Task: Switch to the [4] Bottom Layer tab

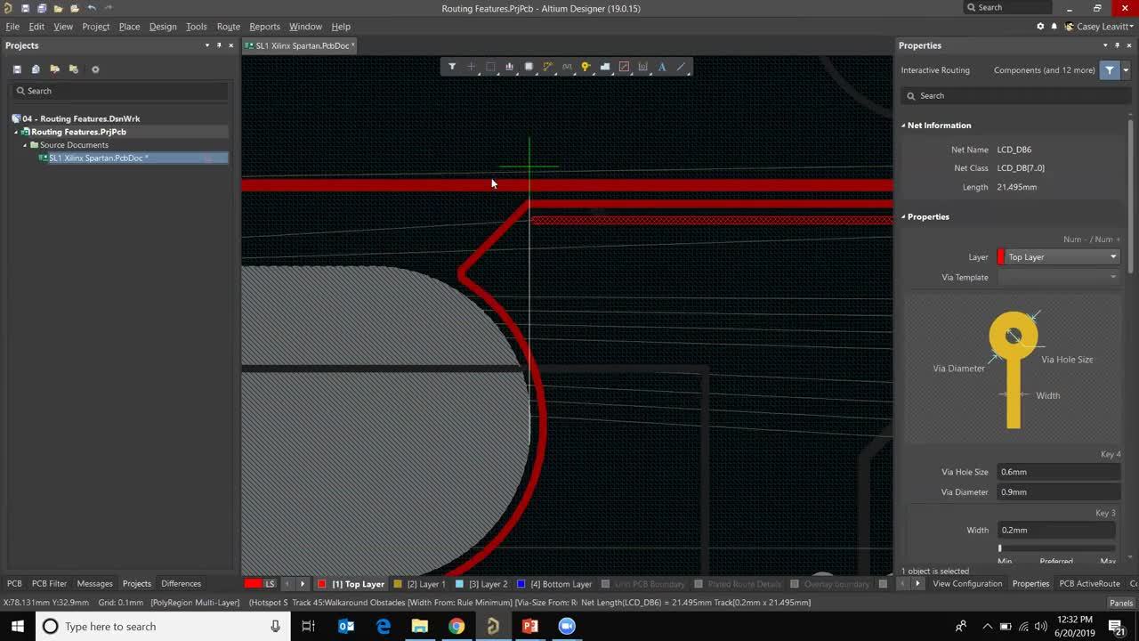Action: coord(561,583)
